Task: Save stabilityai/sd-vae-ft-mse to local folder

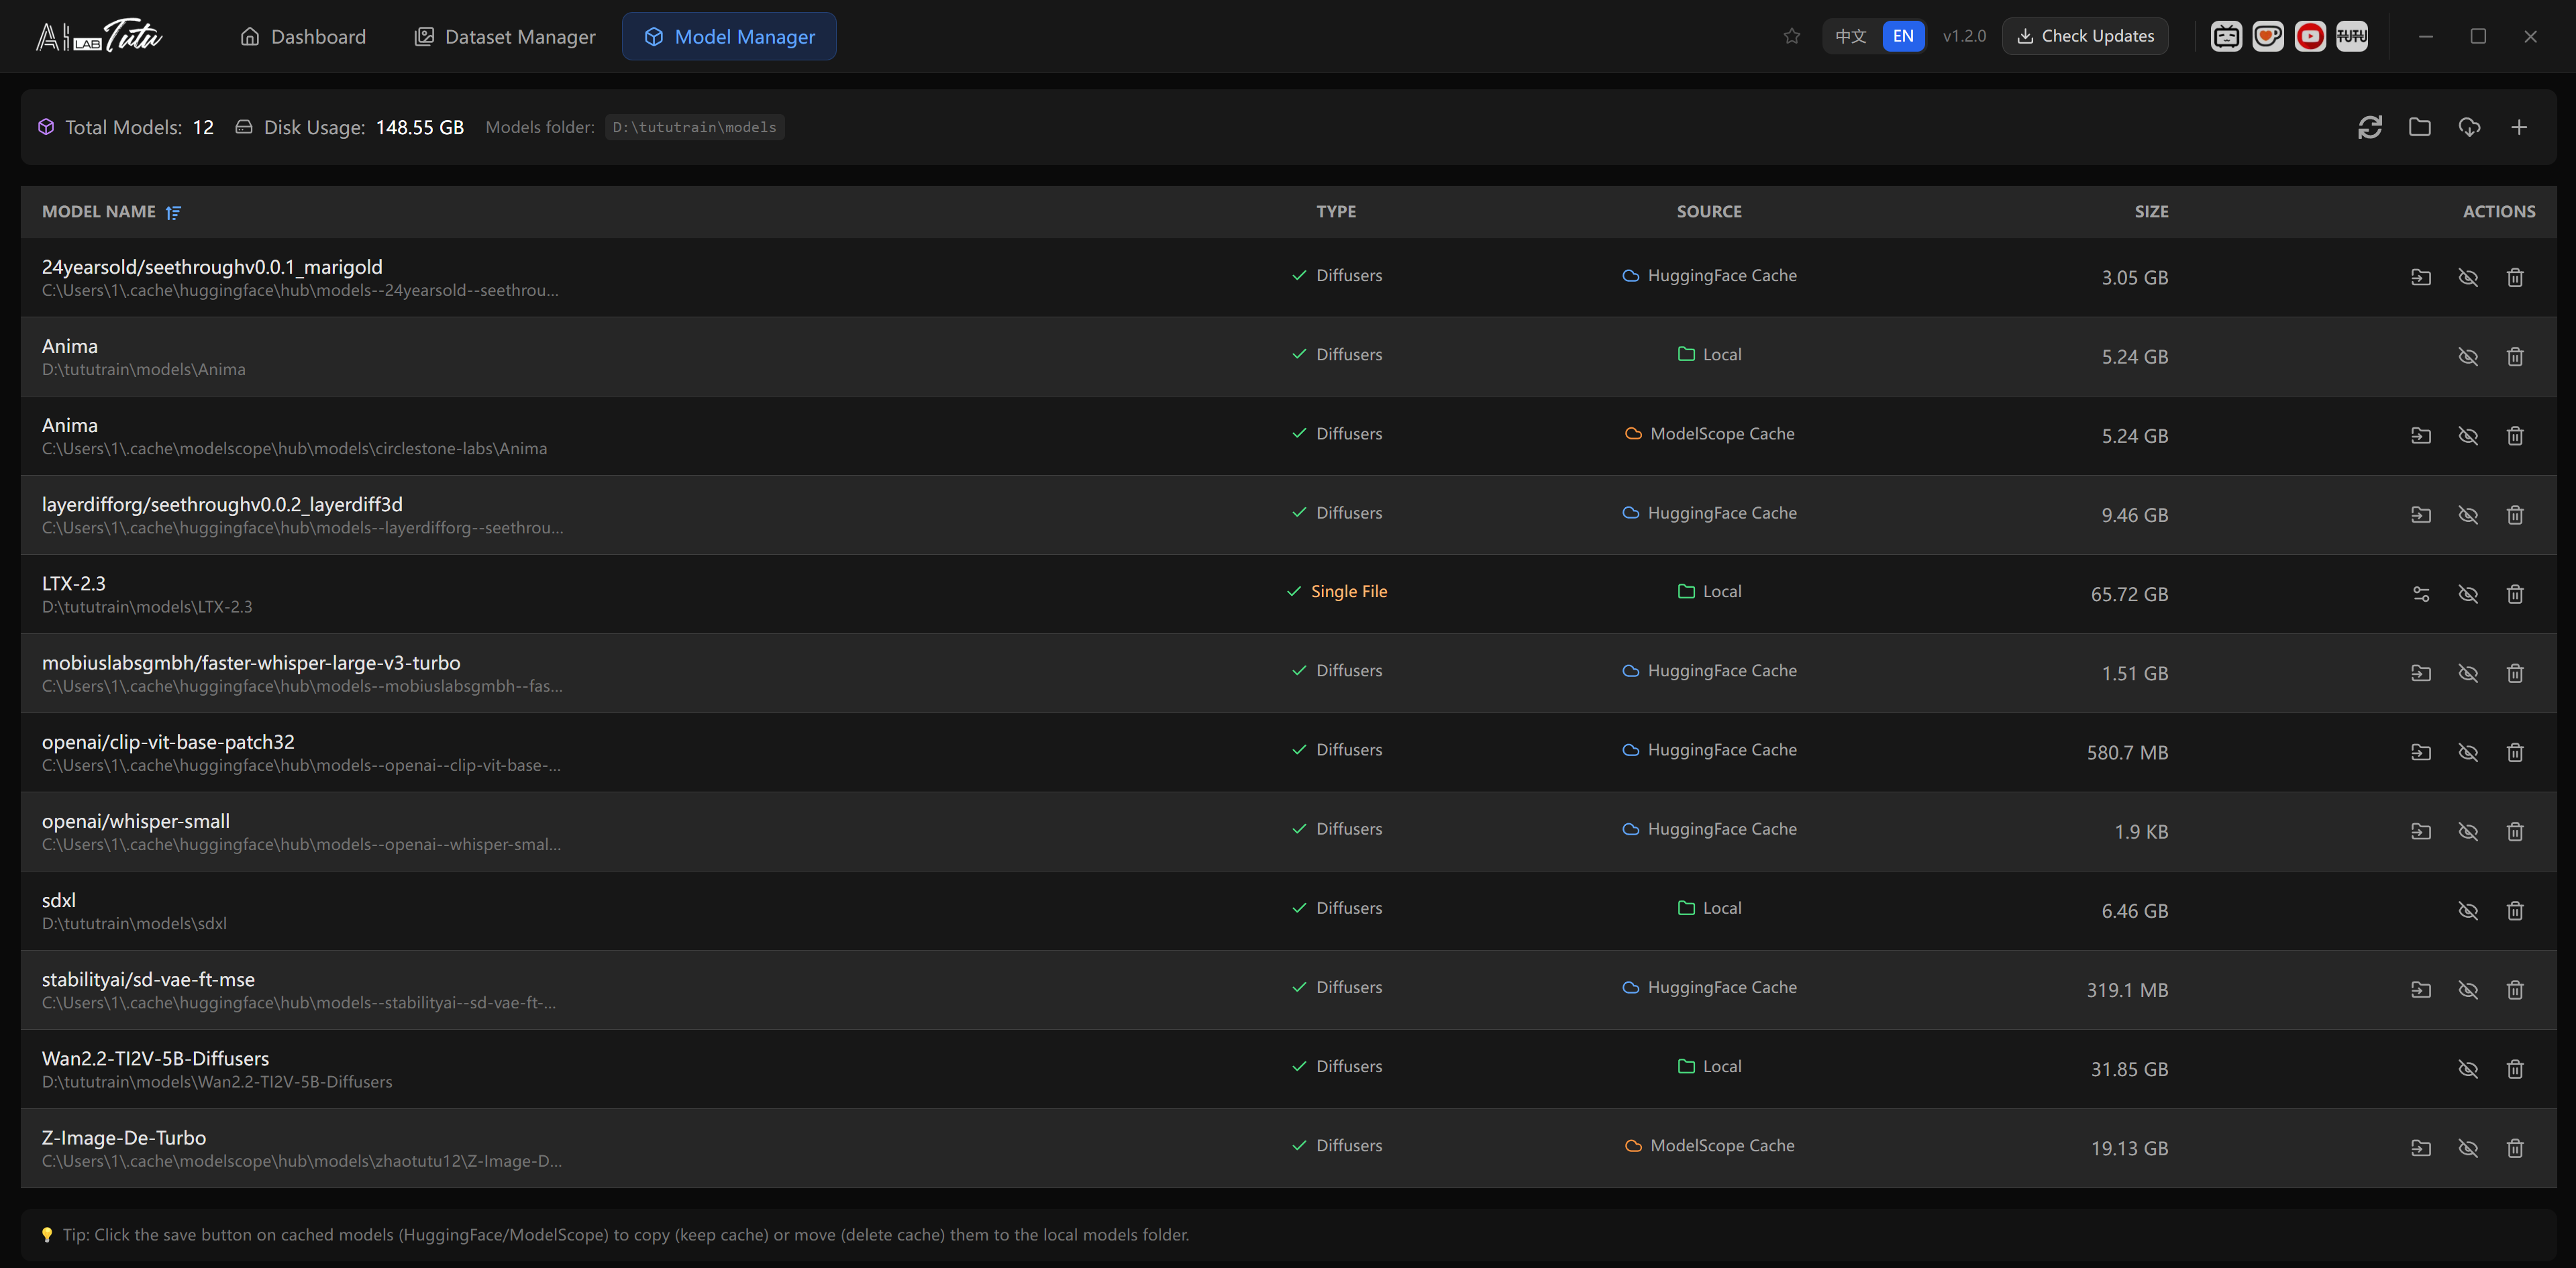Action: (2420, 989)
